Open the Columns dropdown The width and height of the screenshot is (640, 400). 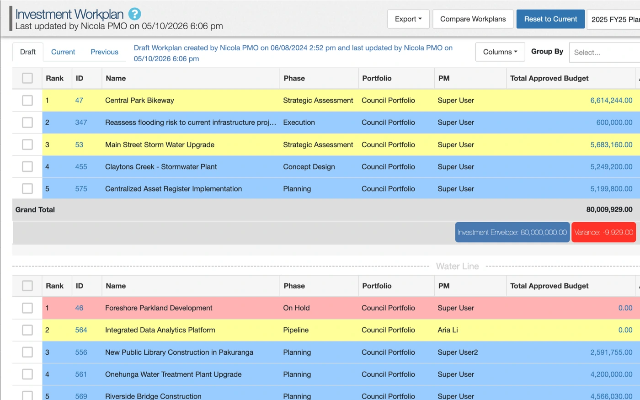[x=500, y=52]
